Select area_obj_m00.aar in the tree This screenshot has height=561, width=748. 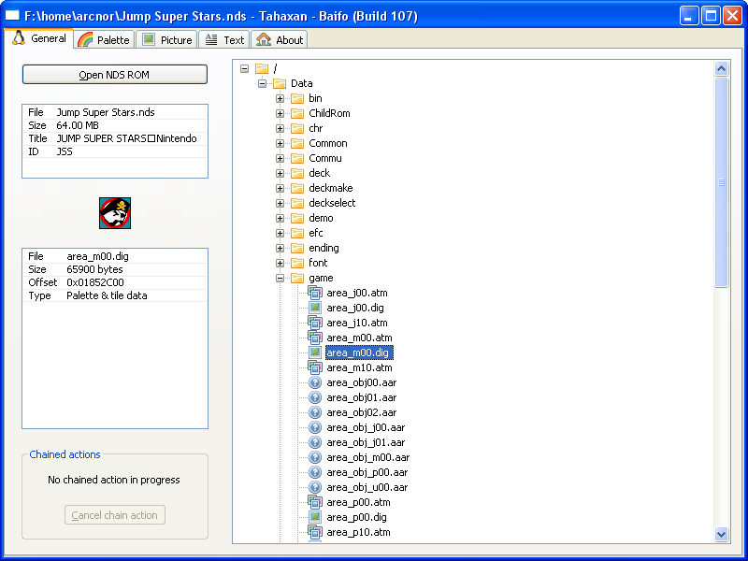[367, 457]
